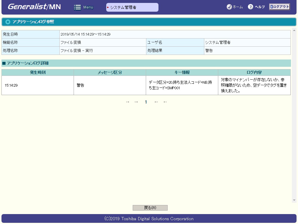Image resolution: width=298 pixels, height=224 pixels.
Task: Click the hamburger Menu icon
Action: point(77,7)
